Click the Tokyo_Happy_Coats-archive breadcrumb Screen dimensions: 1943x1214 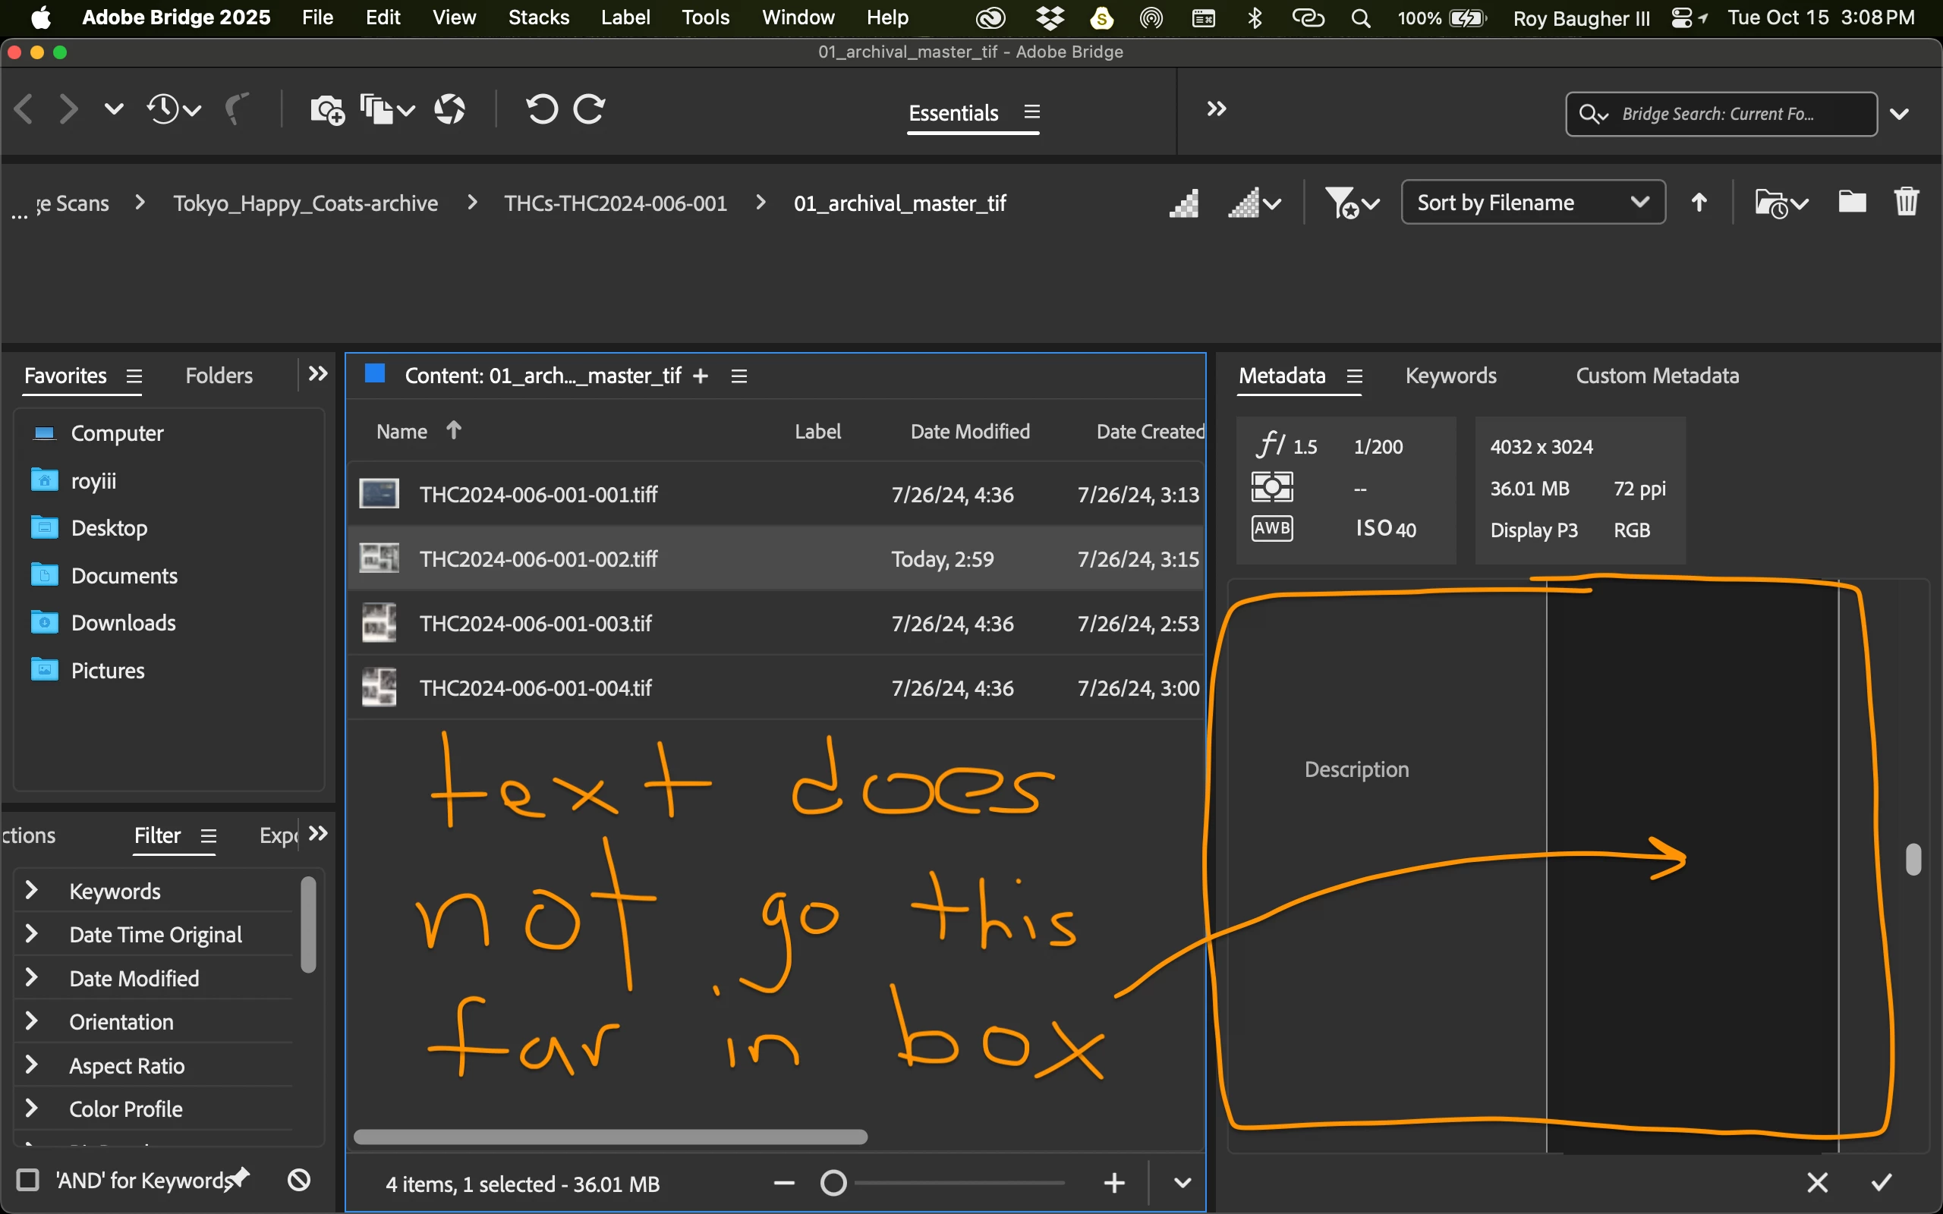305,203
